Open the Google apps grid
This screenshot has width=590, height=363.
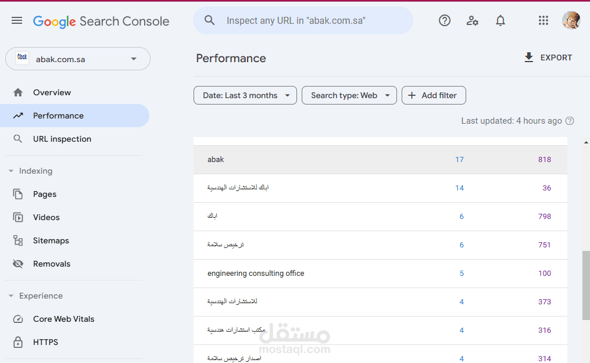[x=543, y=20]
